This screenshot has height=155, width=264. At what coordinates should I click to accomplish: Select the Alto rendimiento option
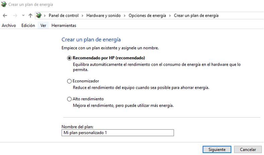(70, 99)
